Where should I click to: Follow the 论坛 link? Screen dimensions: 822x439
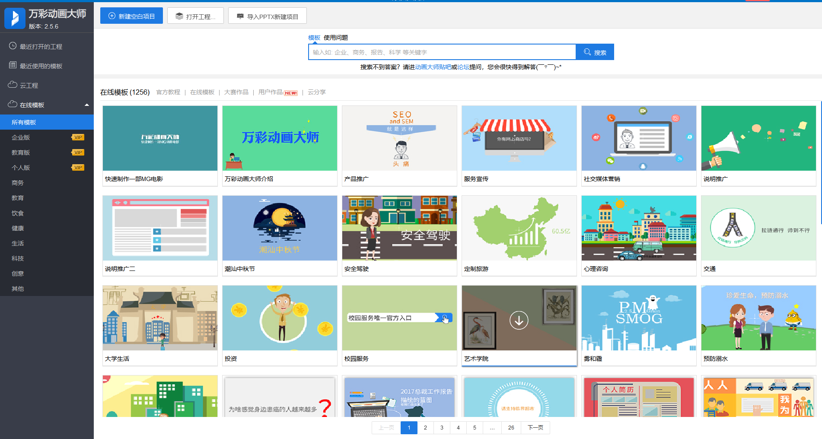463,67
